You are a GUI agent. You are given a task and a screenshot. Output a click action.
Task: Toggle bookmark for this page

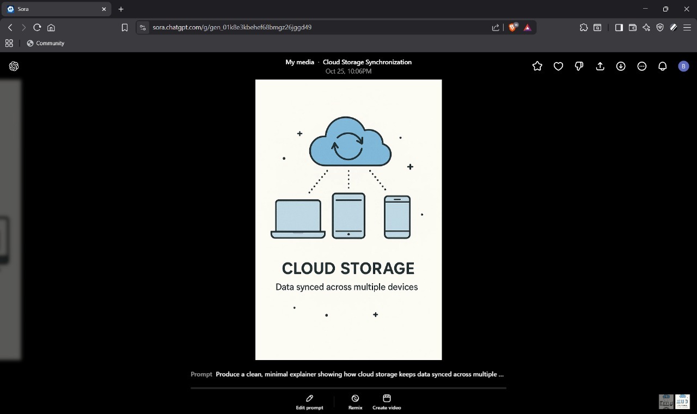(125, 27)
